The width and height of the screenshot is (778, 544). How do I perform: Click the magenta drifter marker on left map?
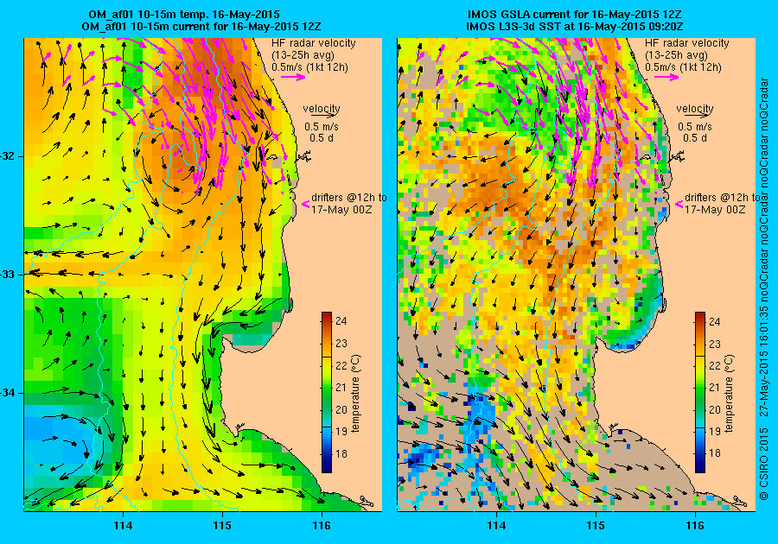click(306, 204)
